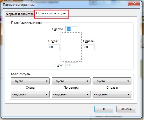
Task: Click the Параметры страницы title bar
Action: point(64,5)
